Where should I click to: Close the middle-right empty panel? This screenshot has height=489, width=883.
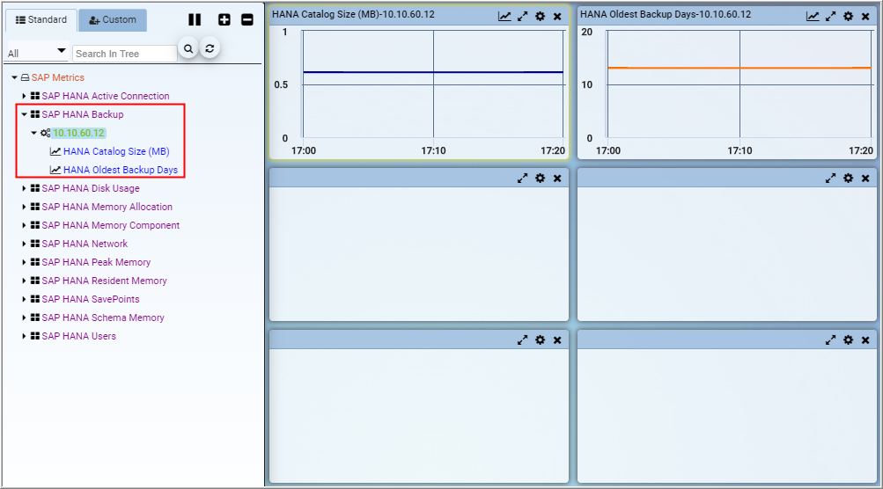pos(865,179)
